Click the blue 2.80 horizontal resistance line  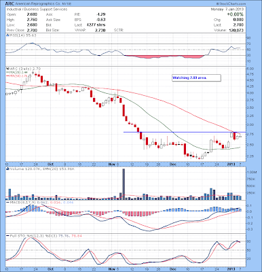point(185,132)
